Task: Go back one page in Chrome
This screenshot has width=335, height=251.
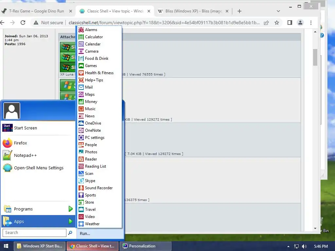Action: point(2,23)
